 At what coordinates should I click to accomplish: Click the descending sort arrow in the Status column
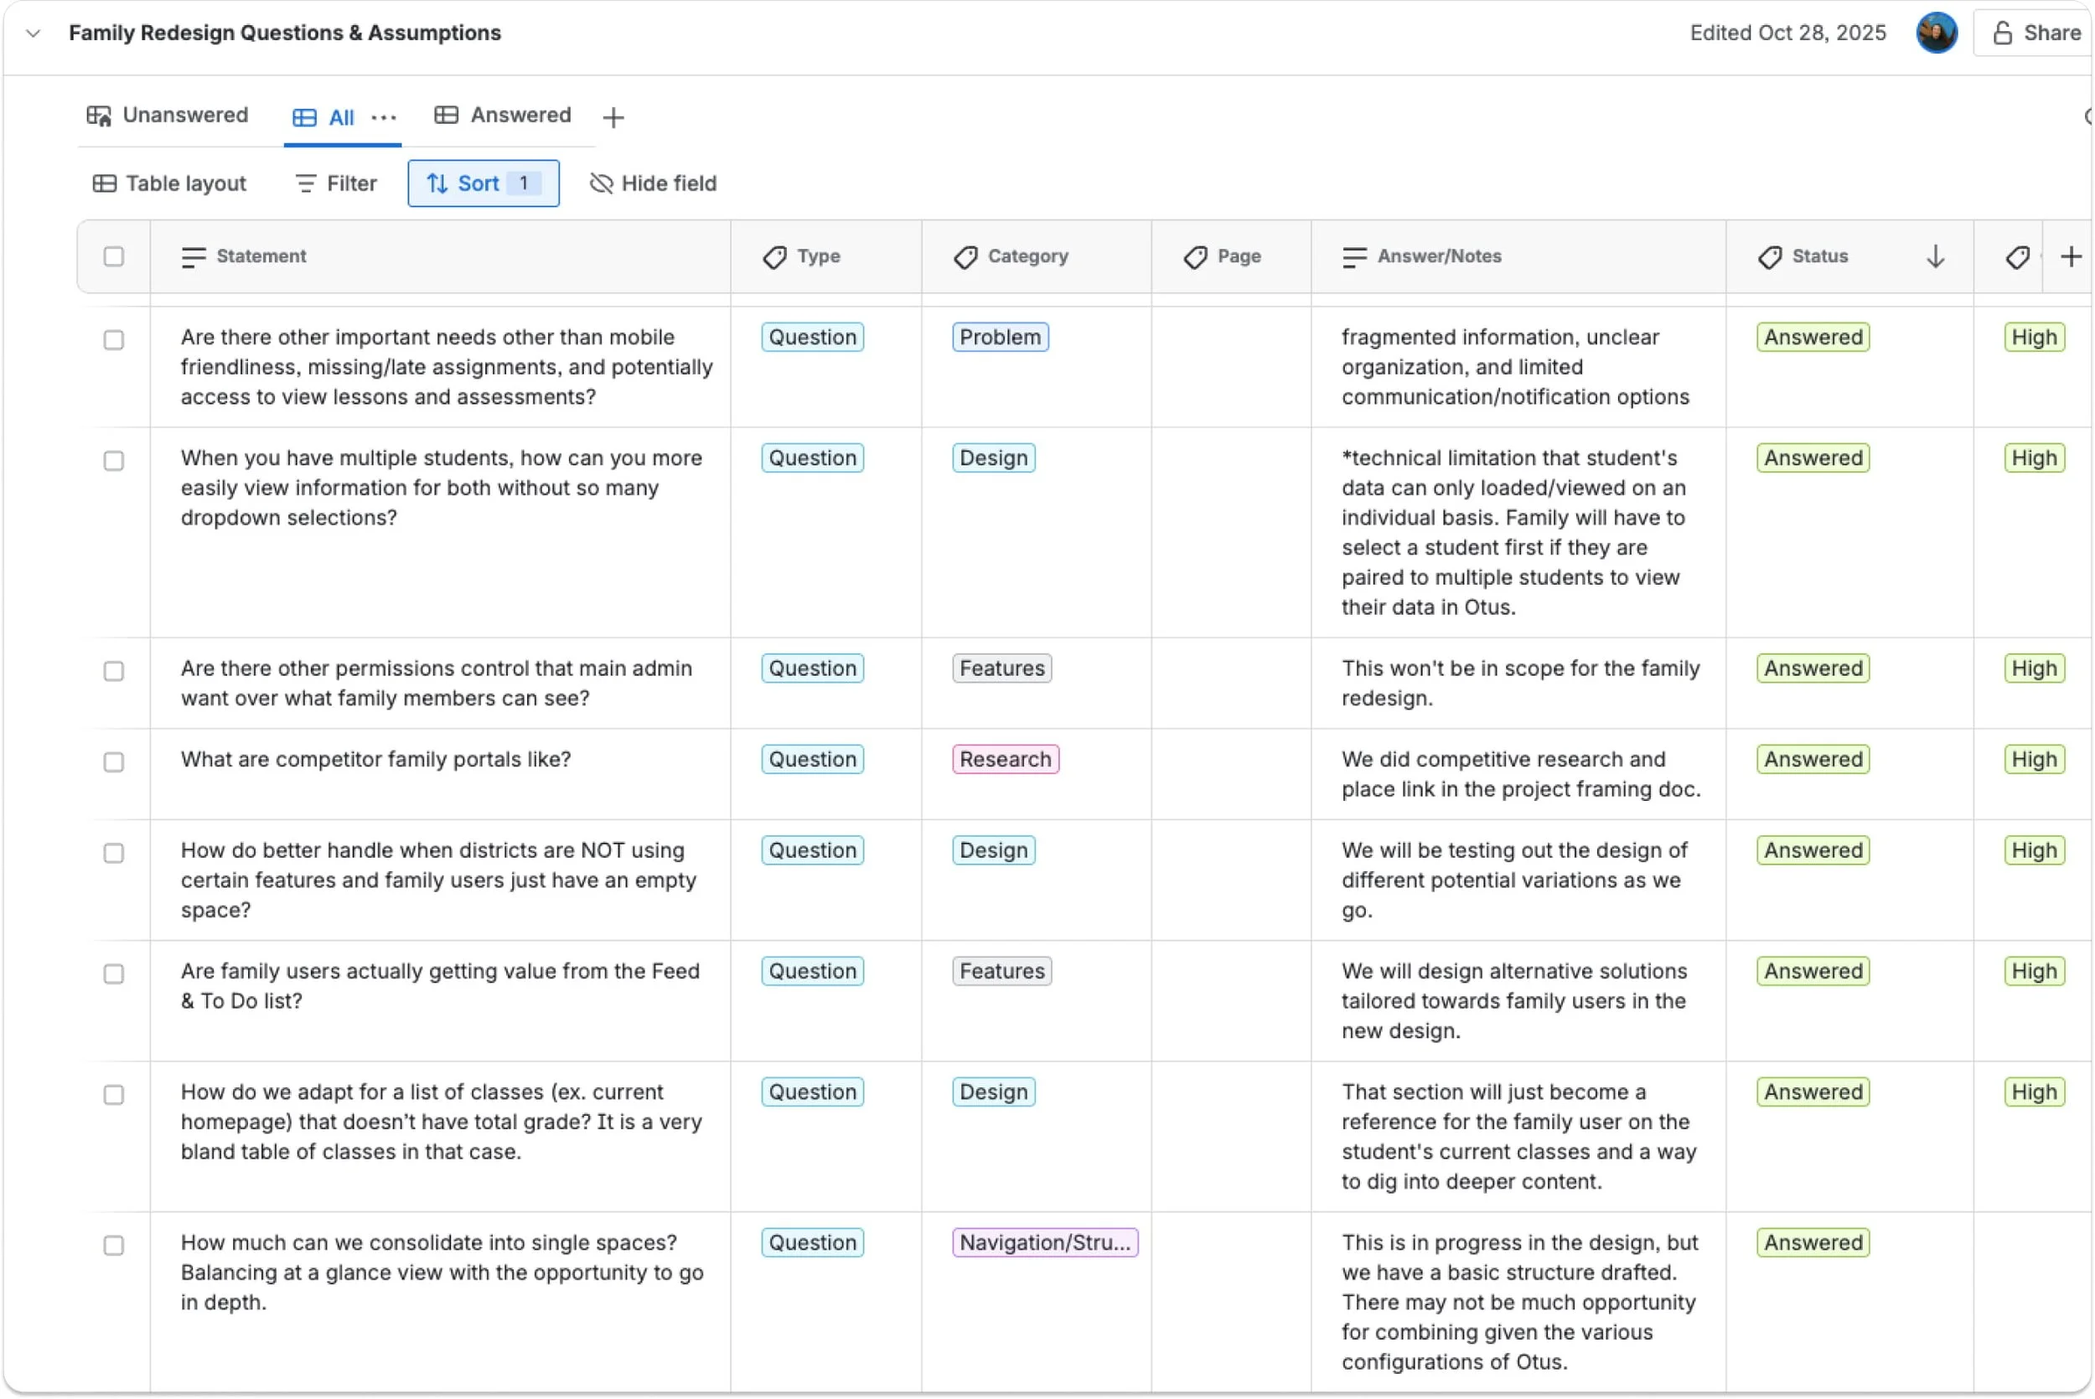(1934, 257)
